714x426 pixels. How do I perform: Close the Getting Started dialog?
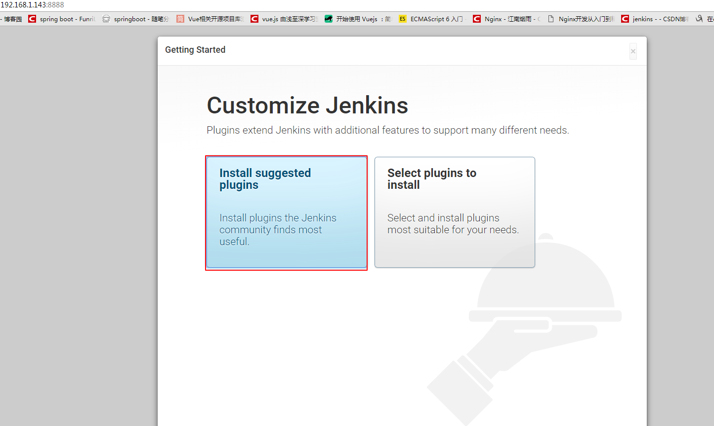633,51
